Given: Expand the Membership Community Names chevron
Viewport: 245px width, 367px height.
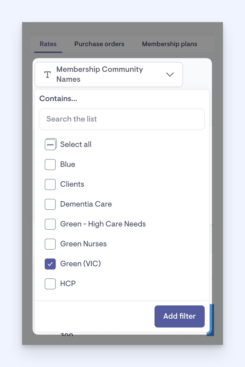Looking at the screenshot, I should [170, 74].
